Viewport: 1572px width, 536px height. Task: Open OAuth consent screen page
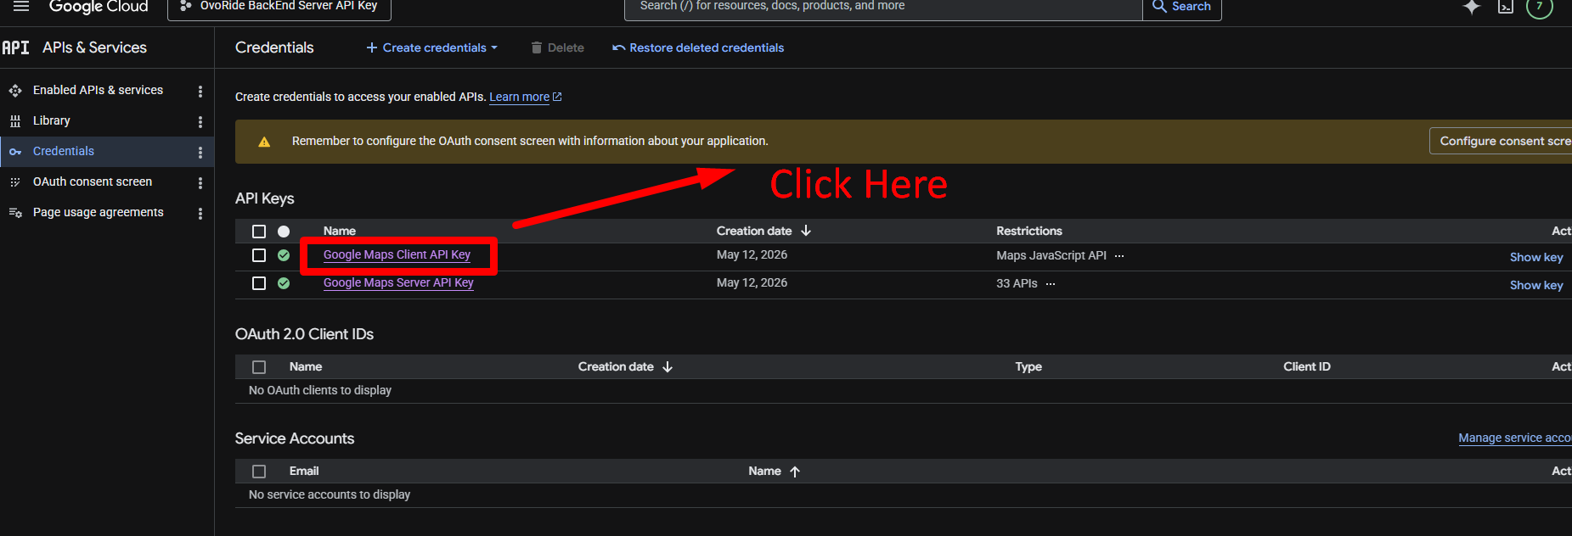click(x=93, y=181)
